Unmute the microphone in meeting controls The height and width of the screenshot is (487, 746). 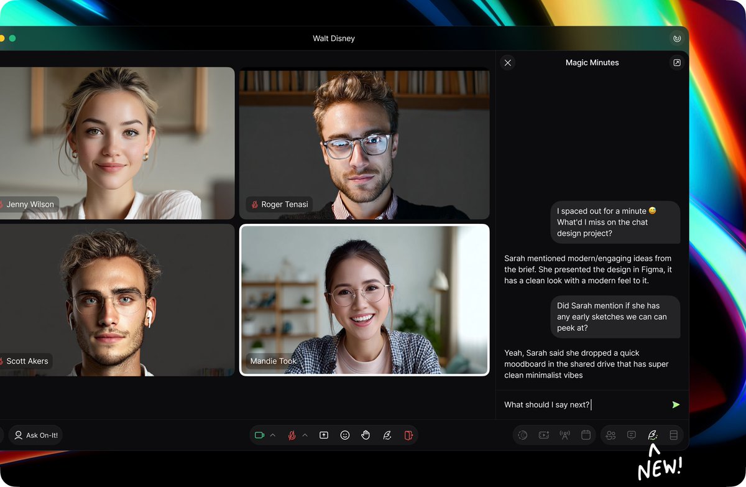click(292, 435)
